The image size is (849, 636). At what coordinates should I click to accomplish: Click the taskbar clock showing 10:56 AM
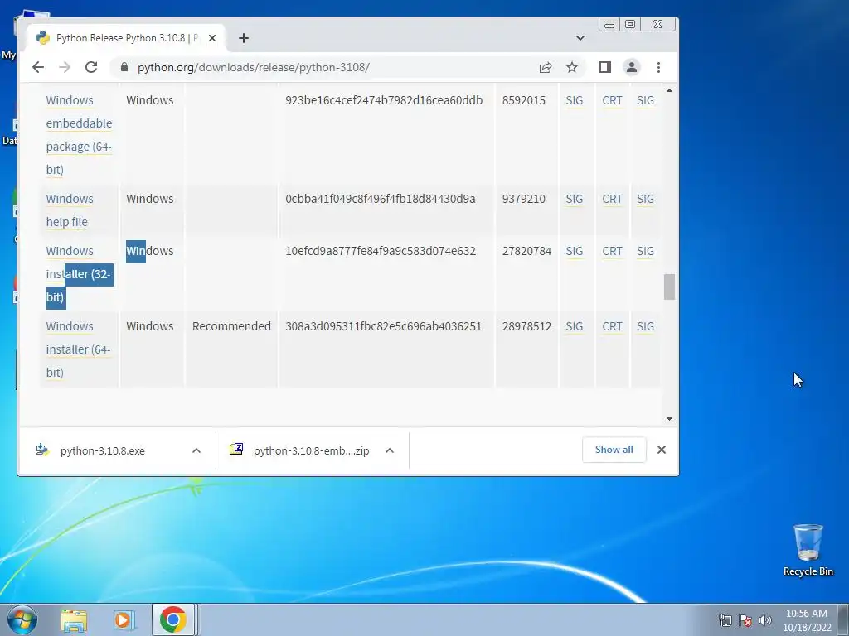click(x=806, y=620)
